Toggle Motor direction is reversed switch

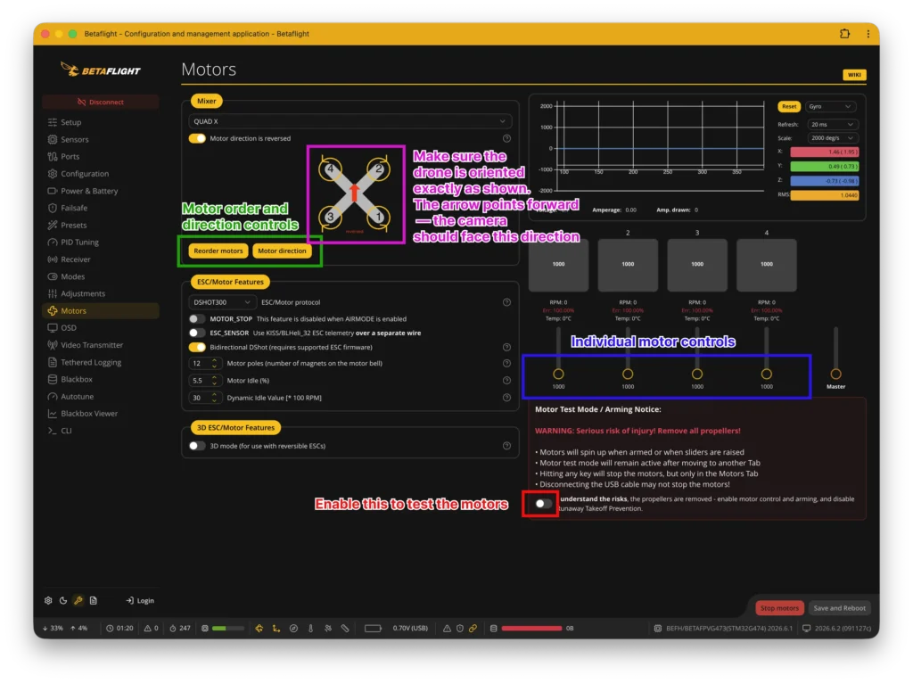pyautogui.click(x=197, y=138)
